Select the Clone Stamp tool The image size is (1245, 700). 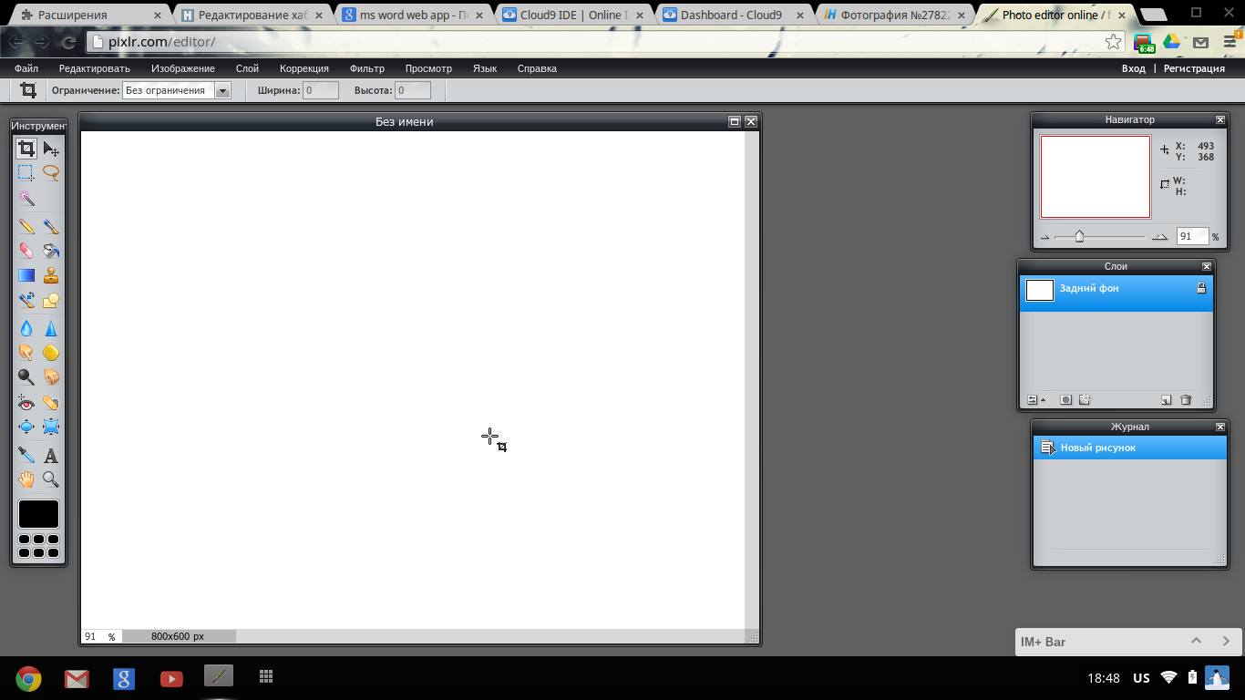pyautogui.click(x=51, y=275)
